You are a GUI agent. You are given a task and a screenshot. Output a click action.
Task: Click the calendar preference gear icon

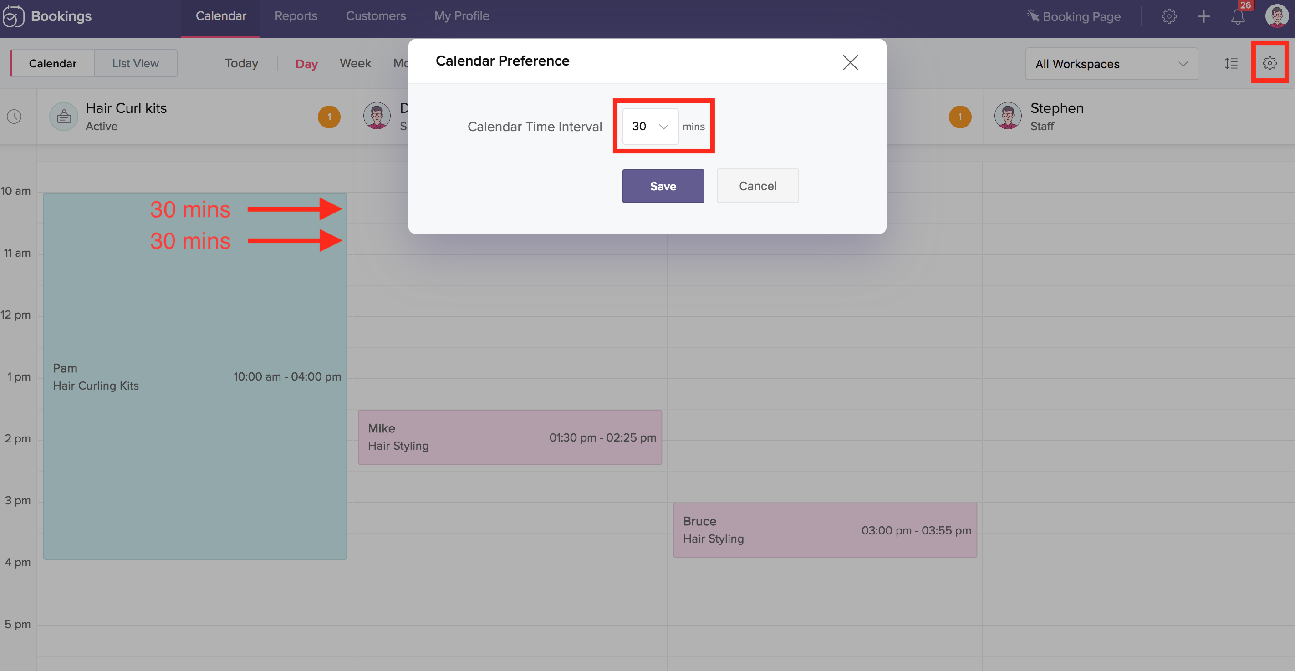coord(1270,63)
